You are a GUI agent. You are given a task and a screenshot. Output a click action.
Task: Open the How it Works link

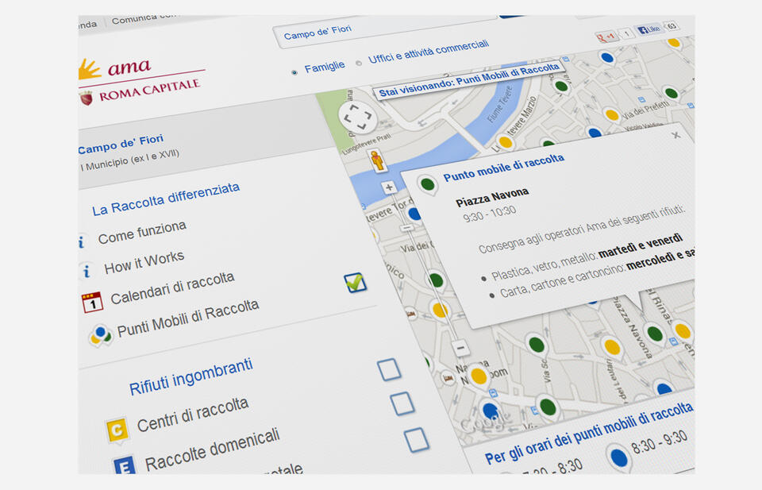pyautogui.click(x=144, y=263)
